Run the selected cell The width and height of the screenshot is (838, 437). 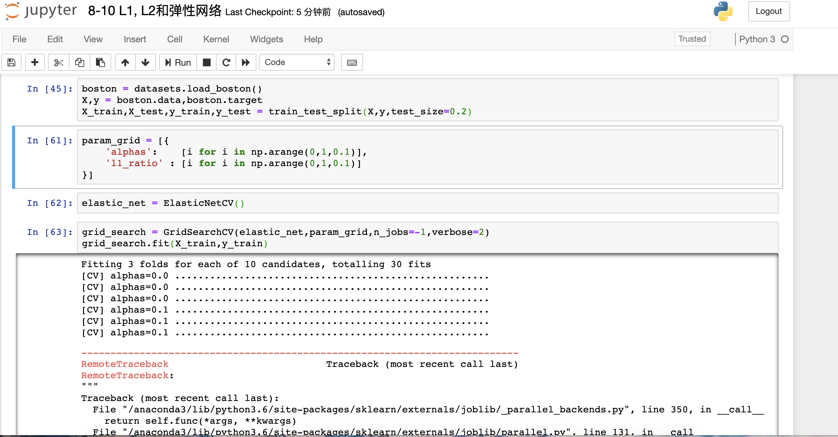178,62
